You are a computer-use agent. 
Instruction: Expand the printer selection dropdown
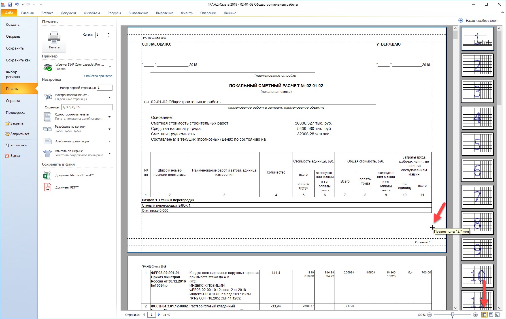[x=110, y=67]
